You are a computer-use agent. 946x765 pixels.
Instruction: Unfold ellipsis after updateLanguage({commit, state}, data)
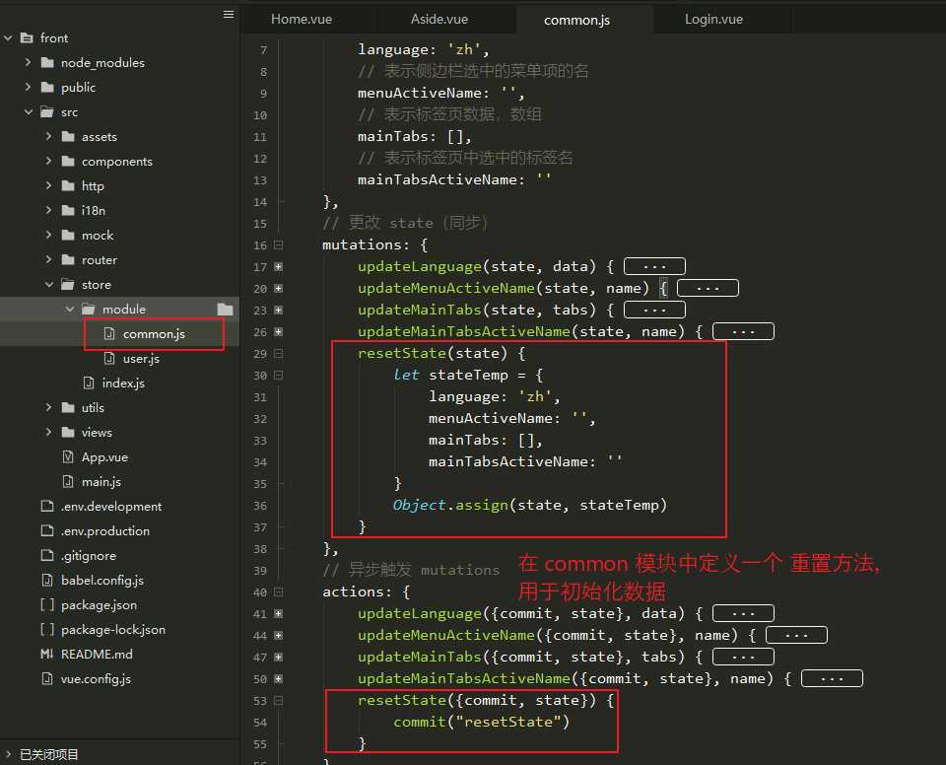pos(743,613)
